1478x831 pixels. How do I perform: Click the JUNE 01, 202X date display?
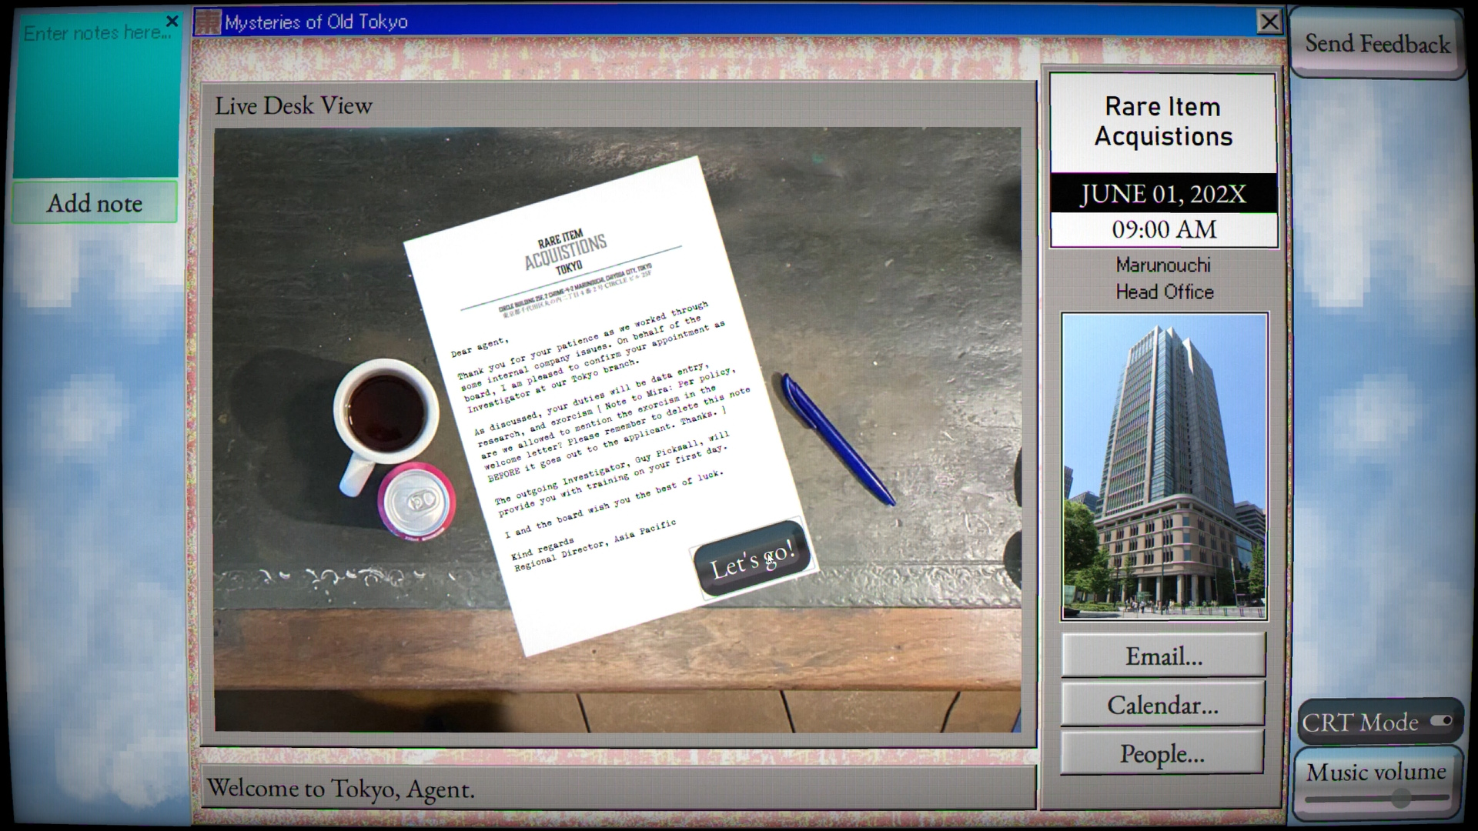coord(1163,194)
